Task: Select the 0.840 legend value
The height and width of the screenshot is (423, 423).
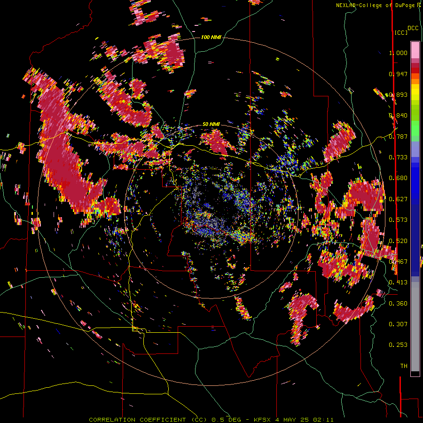Action: click(398, 116)
